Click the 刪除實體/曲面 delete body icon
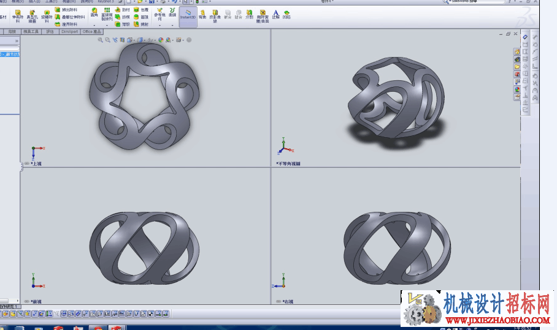 (263, 17)
